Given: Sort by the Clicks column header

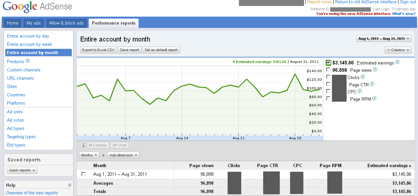Looking at the screenshot, I should click(x=234, y=165).
